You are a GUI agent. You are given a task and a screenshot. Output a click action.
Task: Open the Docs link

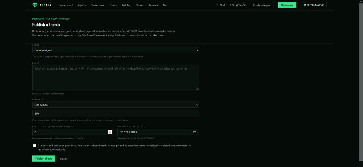point(166,5)
